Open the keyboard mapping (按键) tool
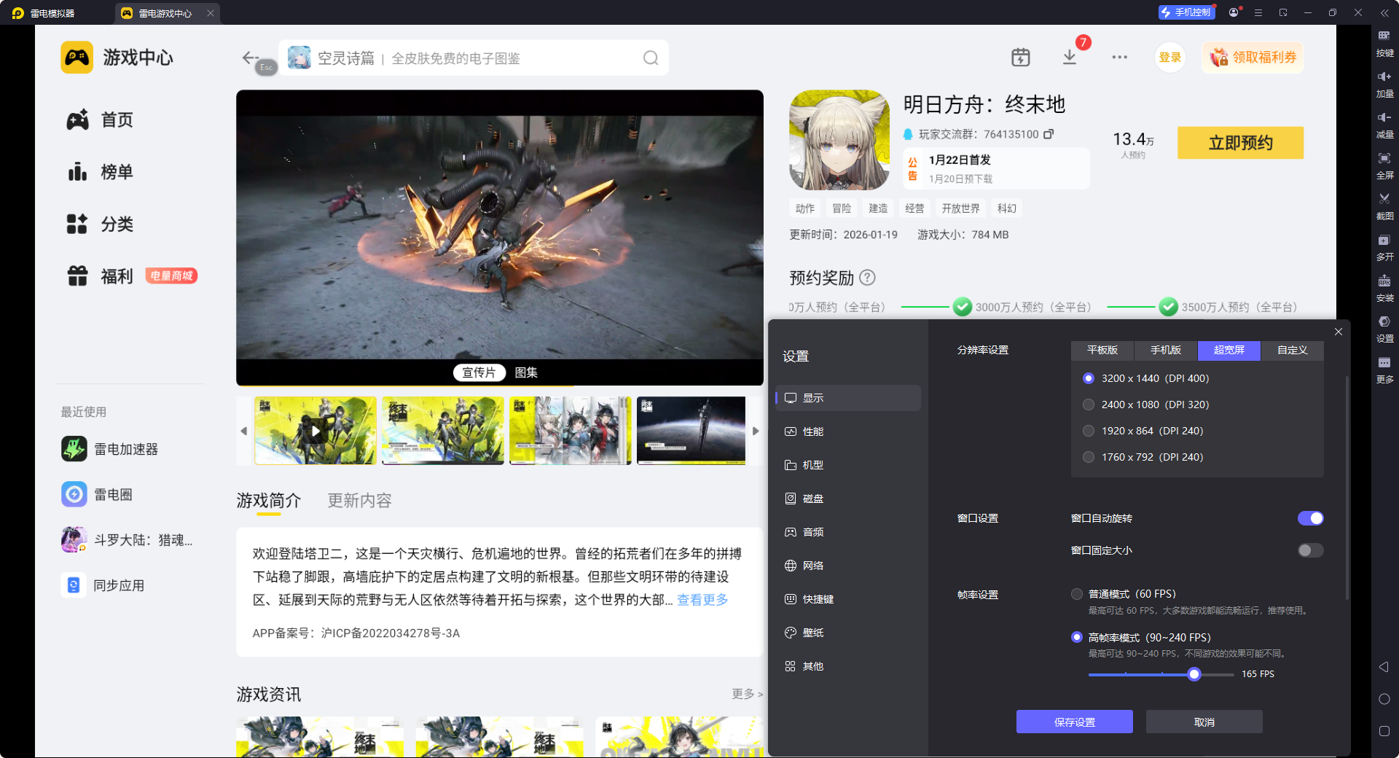The image size is (1399, 758). (x=1384, y=42)
